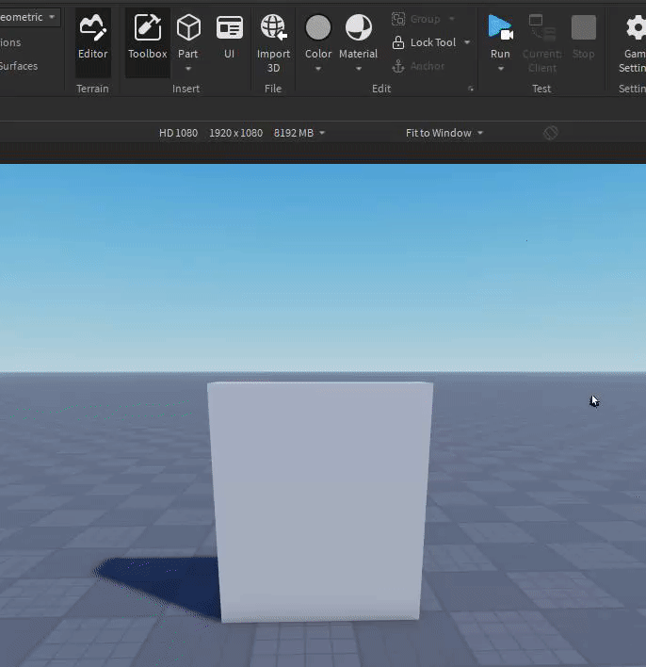Click the Current Client icon
Viewport: 646px width, 667px height.
coord(541,26)
